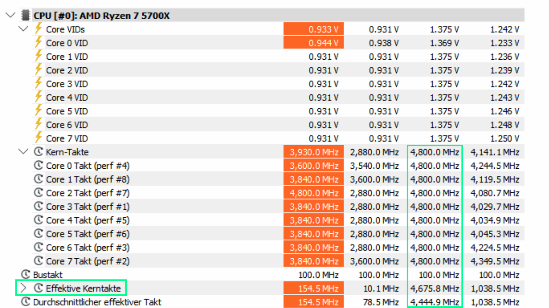Select the Core 7 VID row label

(x=67, y=138)
